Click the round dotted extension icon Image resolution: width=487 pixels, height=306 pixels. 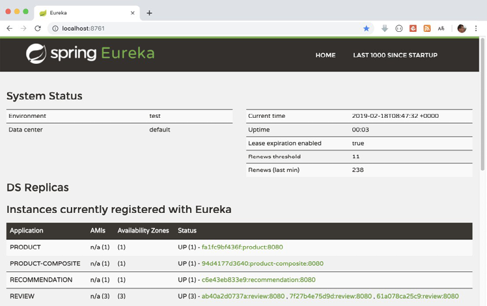point(399,29)
